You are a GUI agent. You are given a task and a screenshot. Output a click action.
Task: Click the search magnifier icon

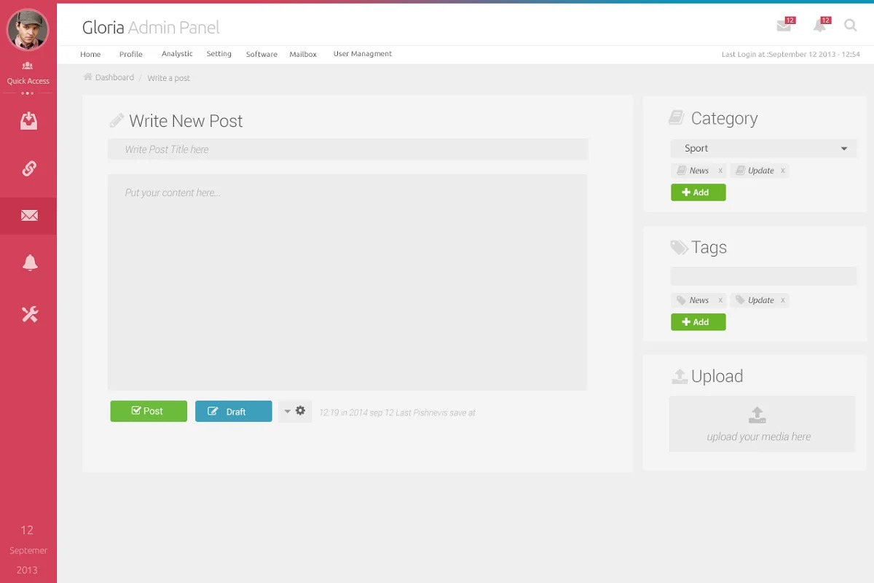tap(850, 26)
